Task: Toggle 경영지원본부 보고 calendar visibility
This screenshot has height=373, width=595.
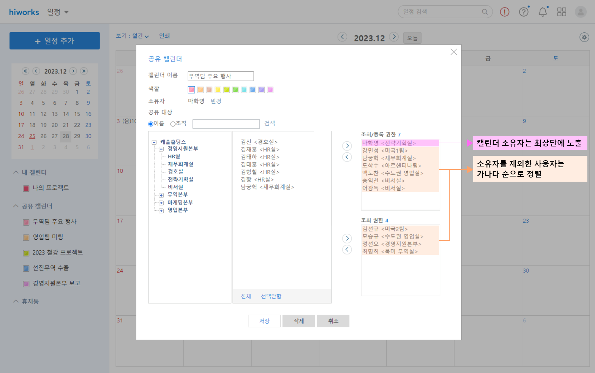Action: tap(26, 284)
